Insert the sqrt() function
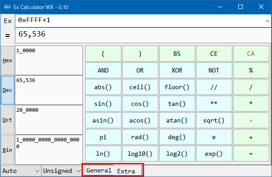Image resolution: width=272 pixels, height=177 pixels. coord(214,120)
